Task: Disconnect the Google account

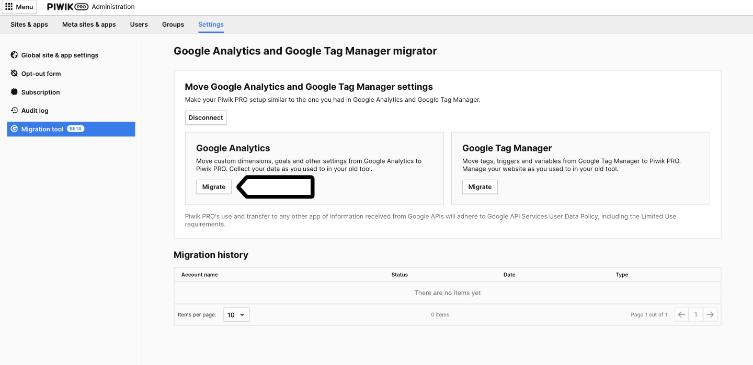Action: coord(206,117)
